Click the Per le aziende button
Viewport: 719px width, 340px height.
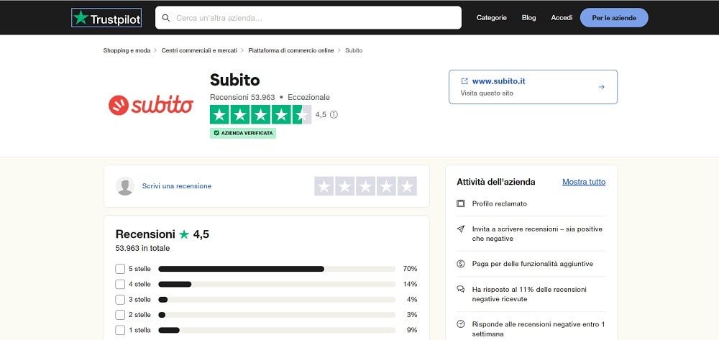tap(614, 18)
